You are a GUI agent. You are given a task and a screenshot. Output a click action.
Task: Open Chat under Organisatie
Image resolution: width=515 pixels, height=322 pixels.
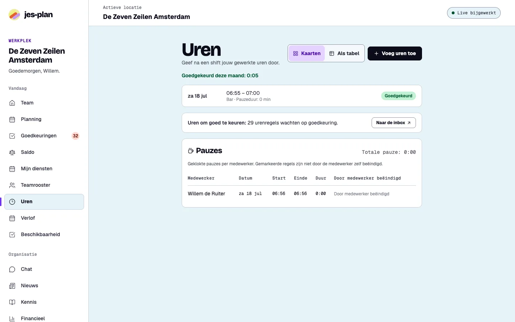(x=44, y=269)
